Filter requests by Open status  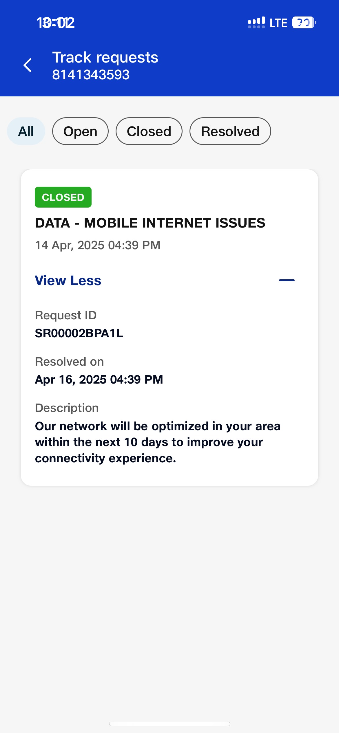[80, 131]
